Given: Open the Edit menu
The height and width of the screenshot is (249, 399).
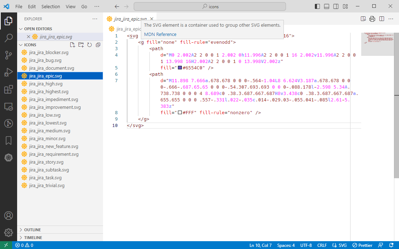Looking at the screenshot, I should click(x=32, y=7).
